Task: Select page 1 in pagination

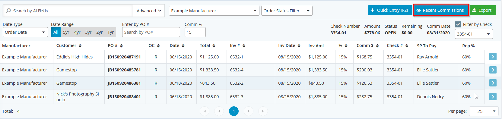Action: 234,111
